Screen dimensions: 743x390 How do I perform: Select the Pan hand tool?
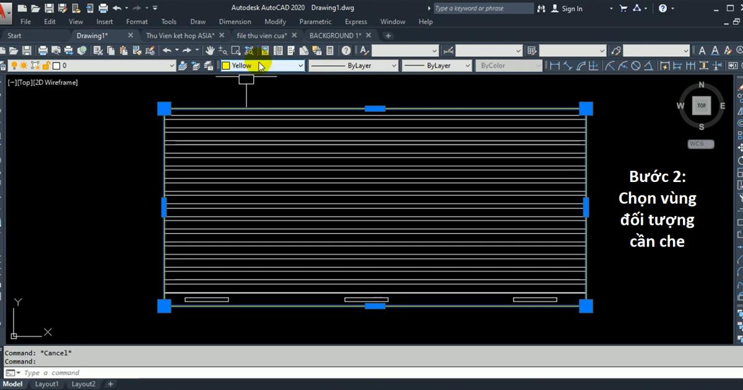click(x=210, y=51)
